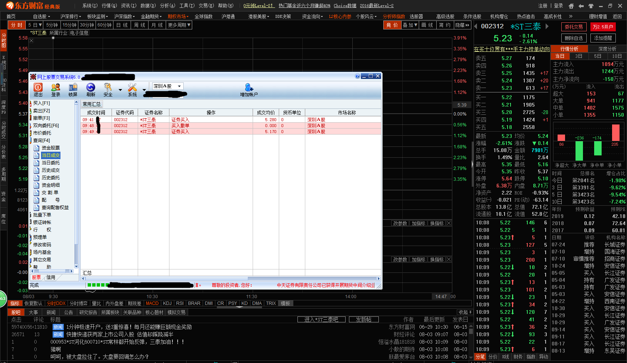
Task: Click the green 63 circle badge
Action: [3, 299]
